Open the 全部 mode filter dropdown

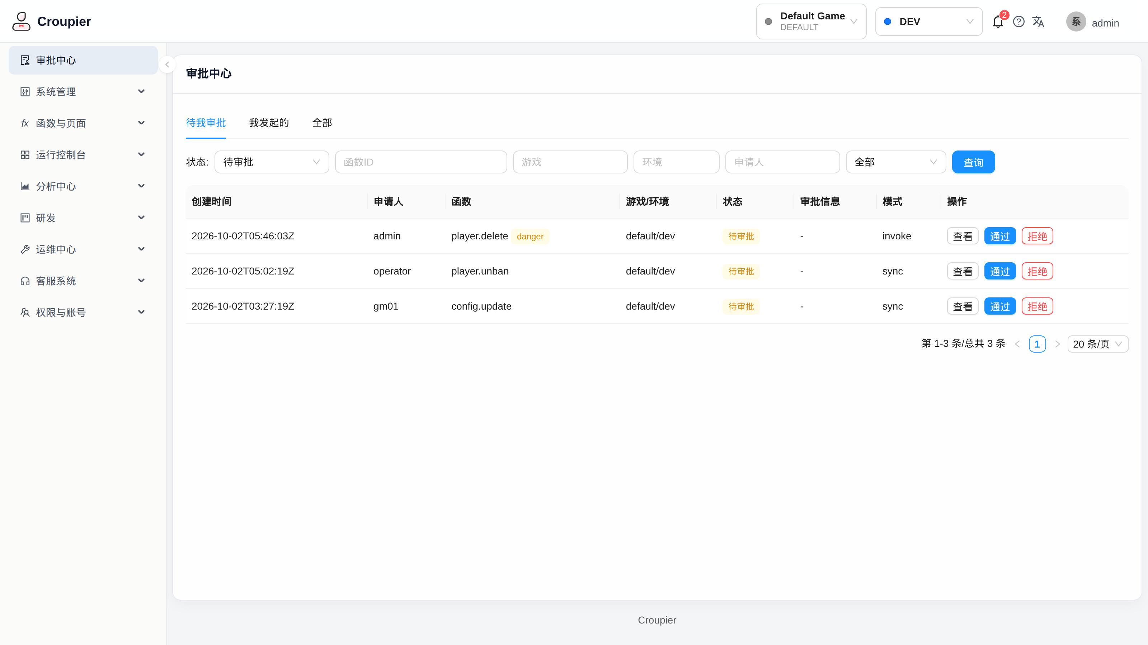click(896, 162)
